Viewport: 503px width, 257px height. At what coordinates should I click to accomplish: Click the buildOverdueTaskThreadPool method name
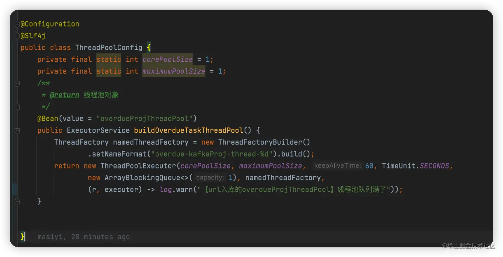click(x=189, y=130)
